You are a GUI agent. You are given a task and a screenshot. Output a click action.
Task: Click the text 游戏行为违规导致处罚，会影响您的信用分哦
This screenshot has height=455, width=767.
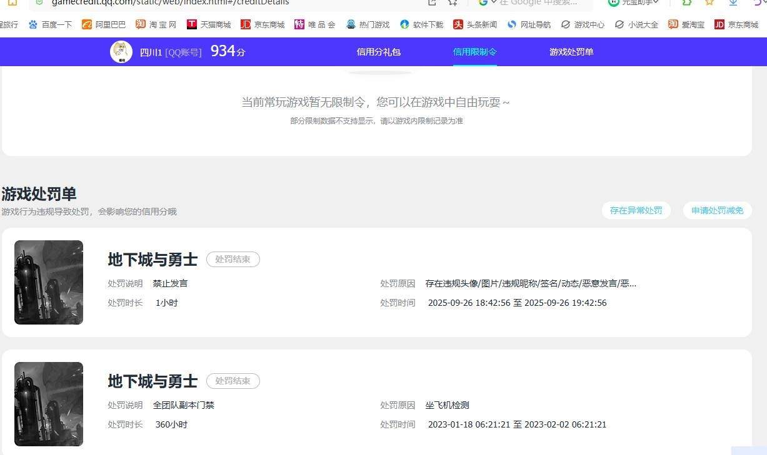[89, 212]
